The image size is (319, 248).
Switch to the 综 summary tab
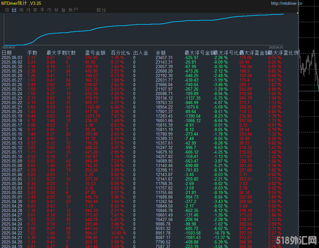[7, 10]
